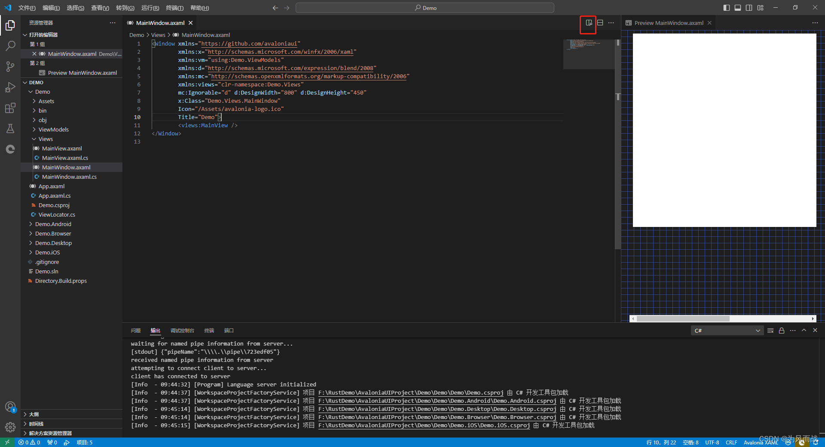The height and width of the screenshot is (447, 825).
Task: Toggle the panel layout visibility icon
Action: 738,7
